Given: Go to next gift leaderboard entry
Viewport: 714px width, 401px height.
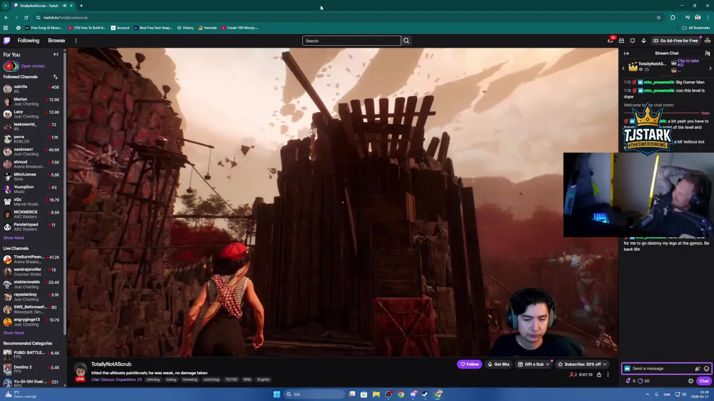Looking at the screenshot, I should click(x=710, y=68).
